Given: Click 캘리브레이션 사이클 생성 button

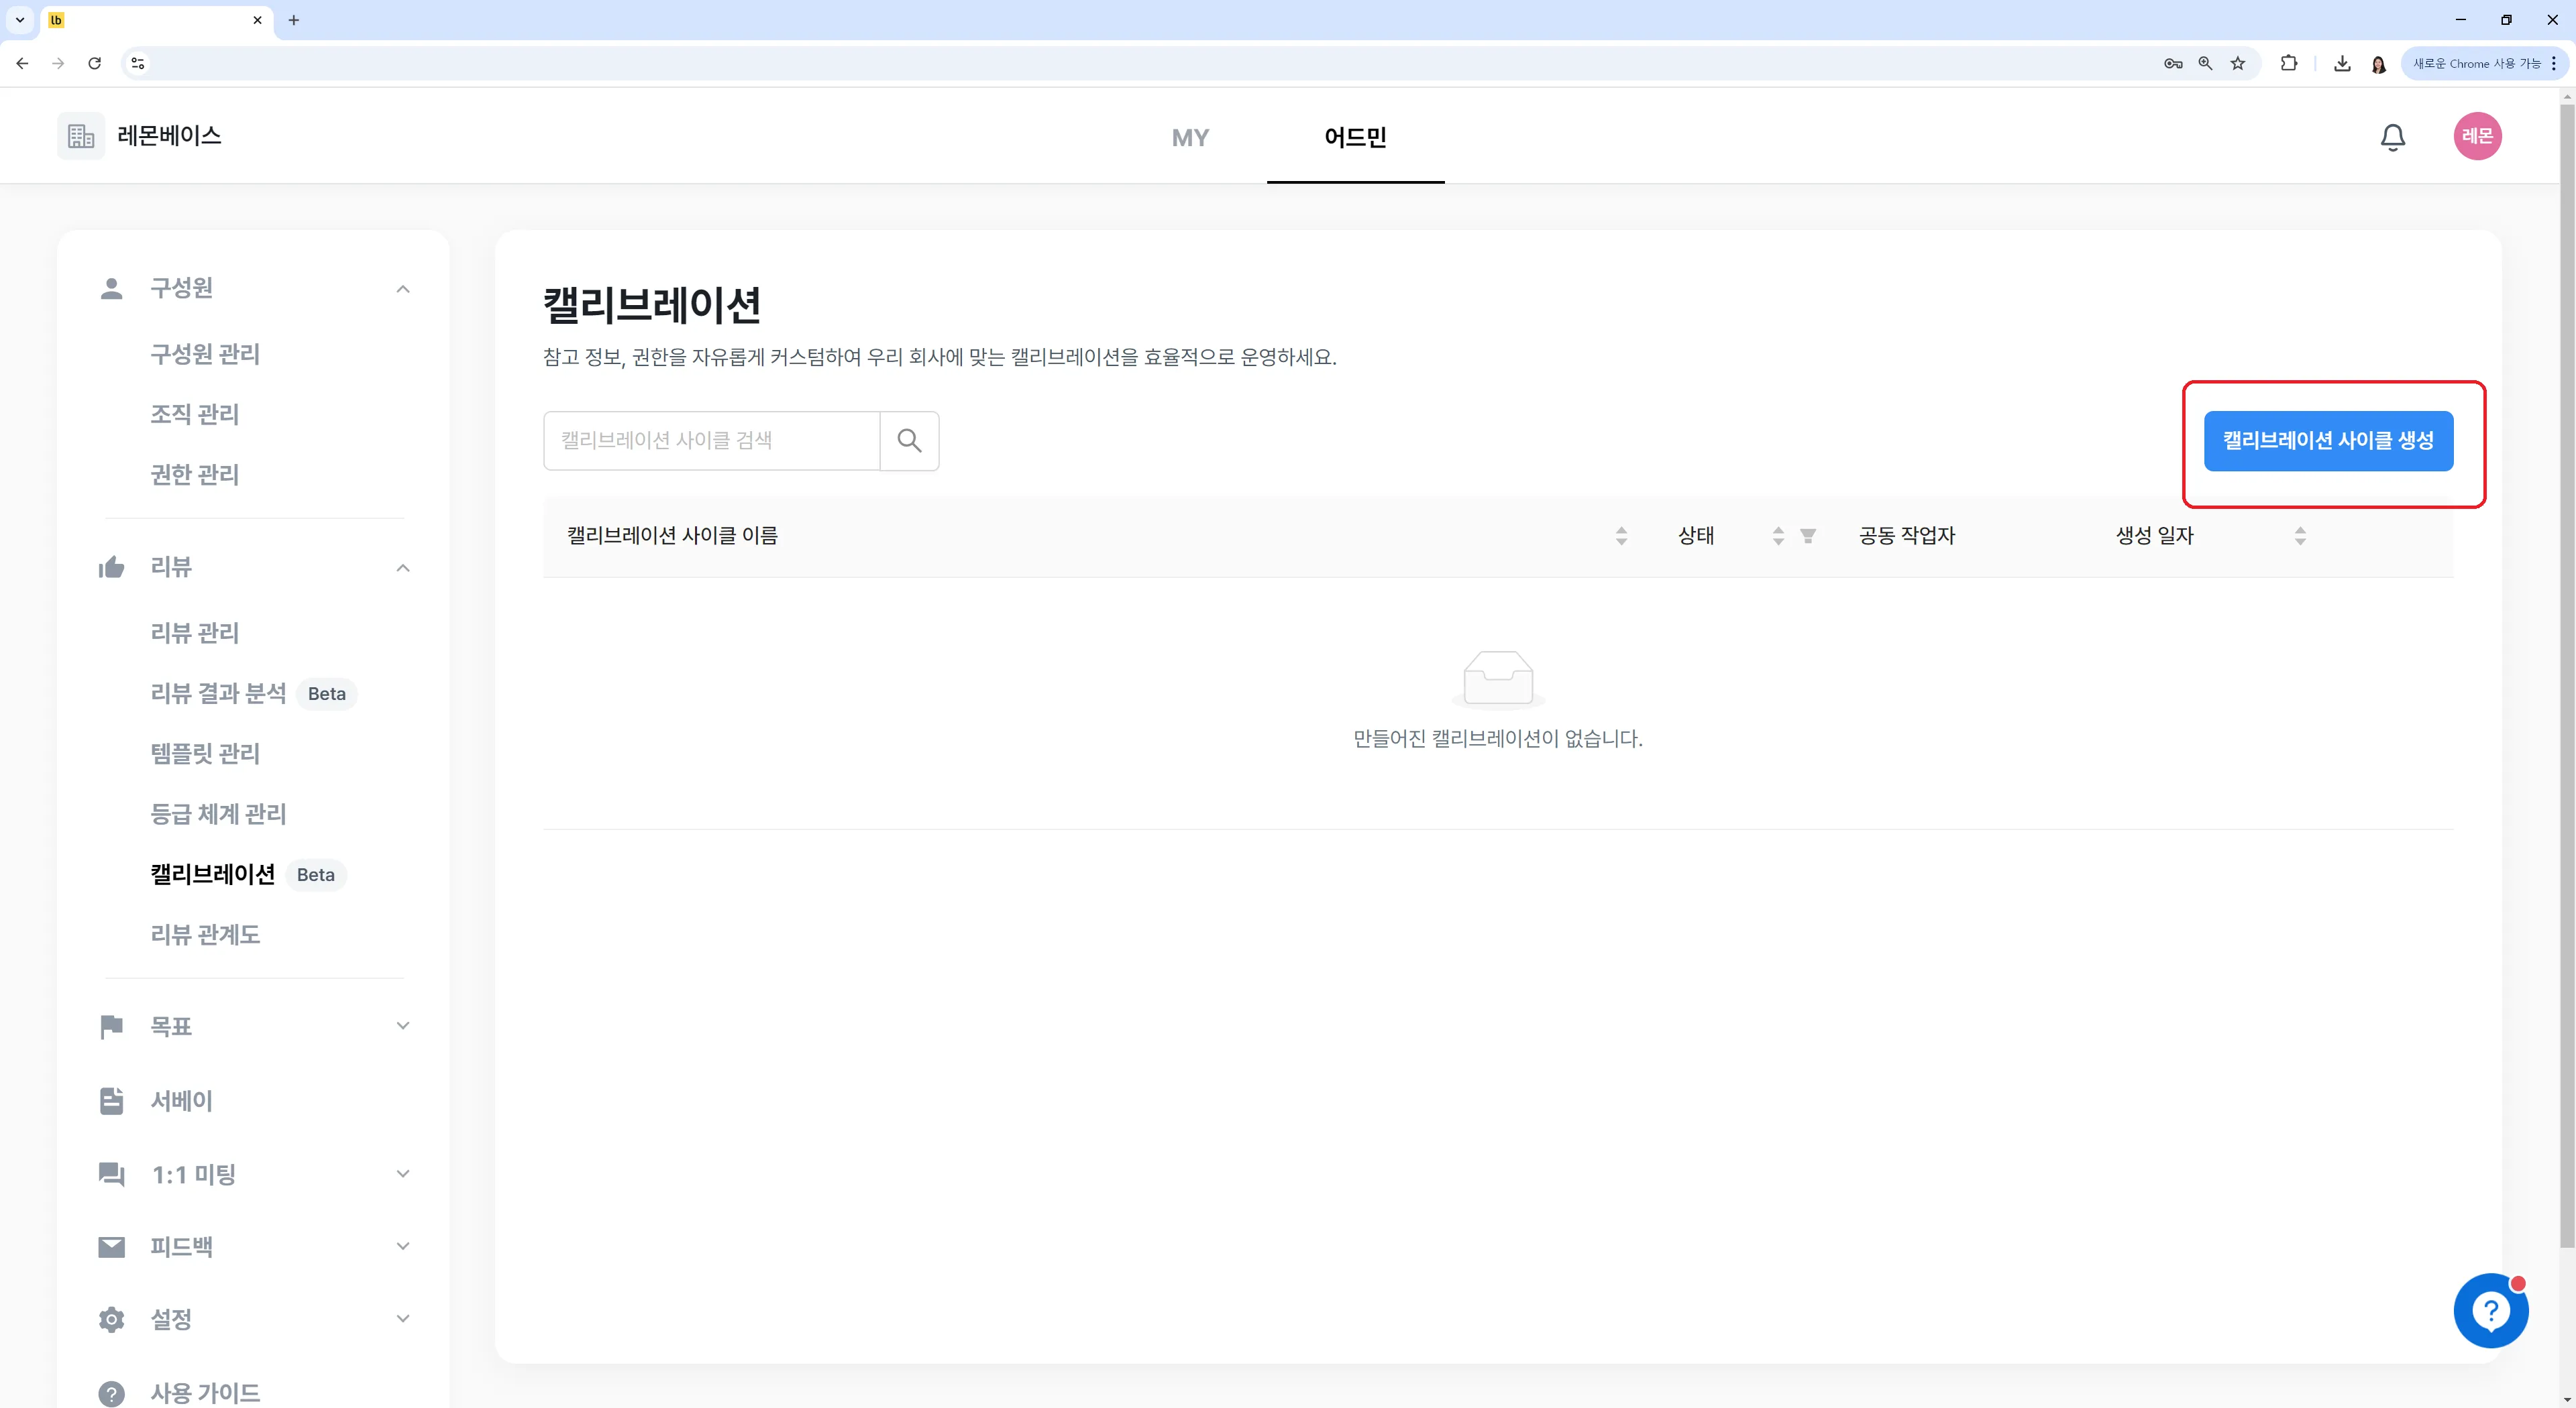Looking at the screenshot, I should pos(2328,441).
